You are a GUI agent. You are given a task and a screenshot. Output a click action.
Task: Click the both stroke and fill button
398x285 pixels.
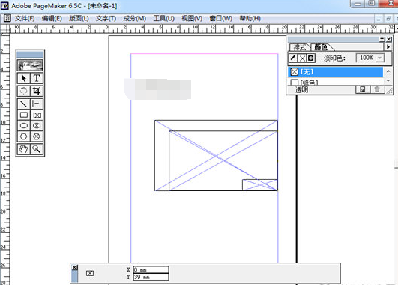coord(311,58)
